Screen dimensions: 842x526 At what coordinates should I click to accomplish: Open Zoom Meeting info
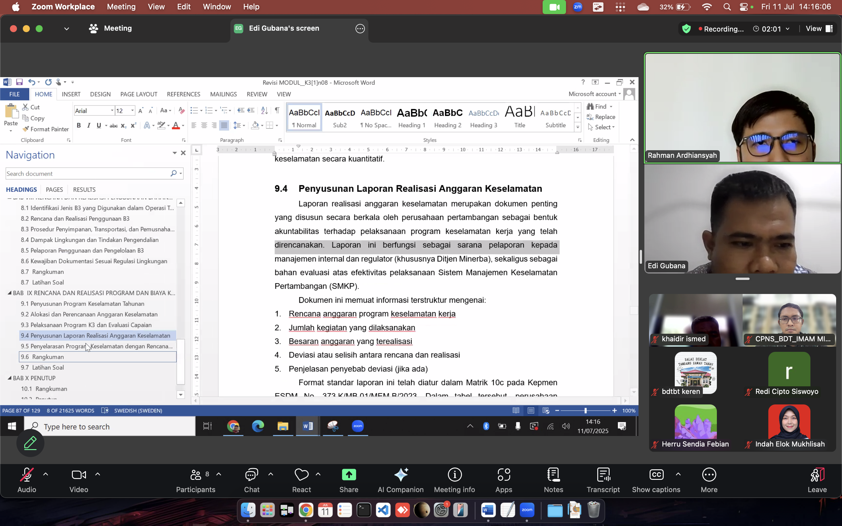click(454, 480)
